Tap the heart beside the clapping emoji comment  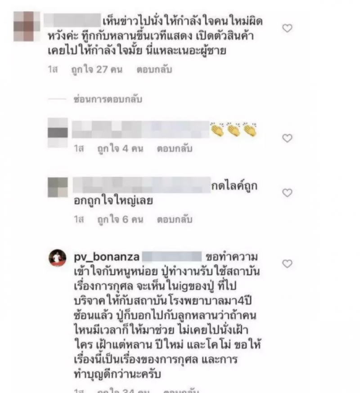pos(287,138)
